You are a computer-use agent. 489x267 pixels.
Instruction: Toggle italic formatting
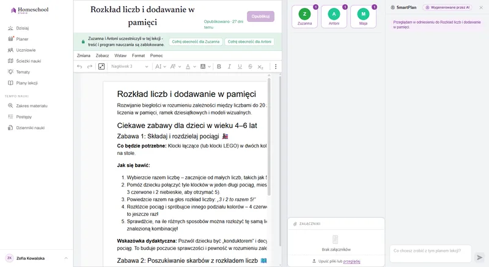[x=229, y=66]
